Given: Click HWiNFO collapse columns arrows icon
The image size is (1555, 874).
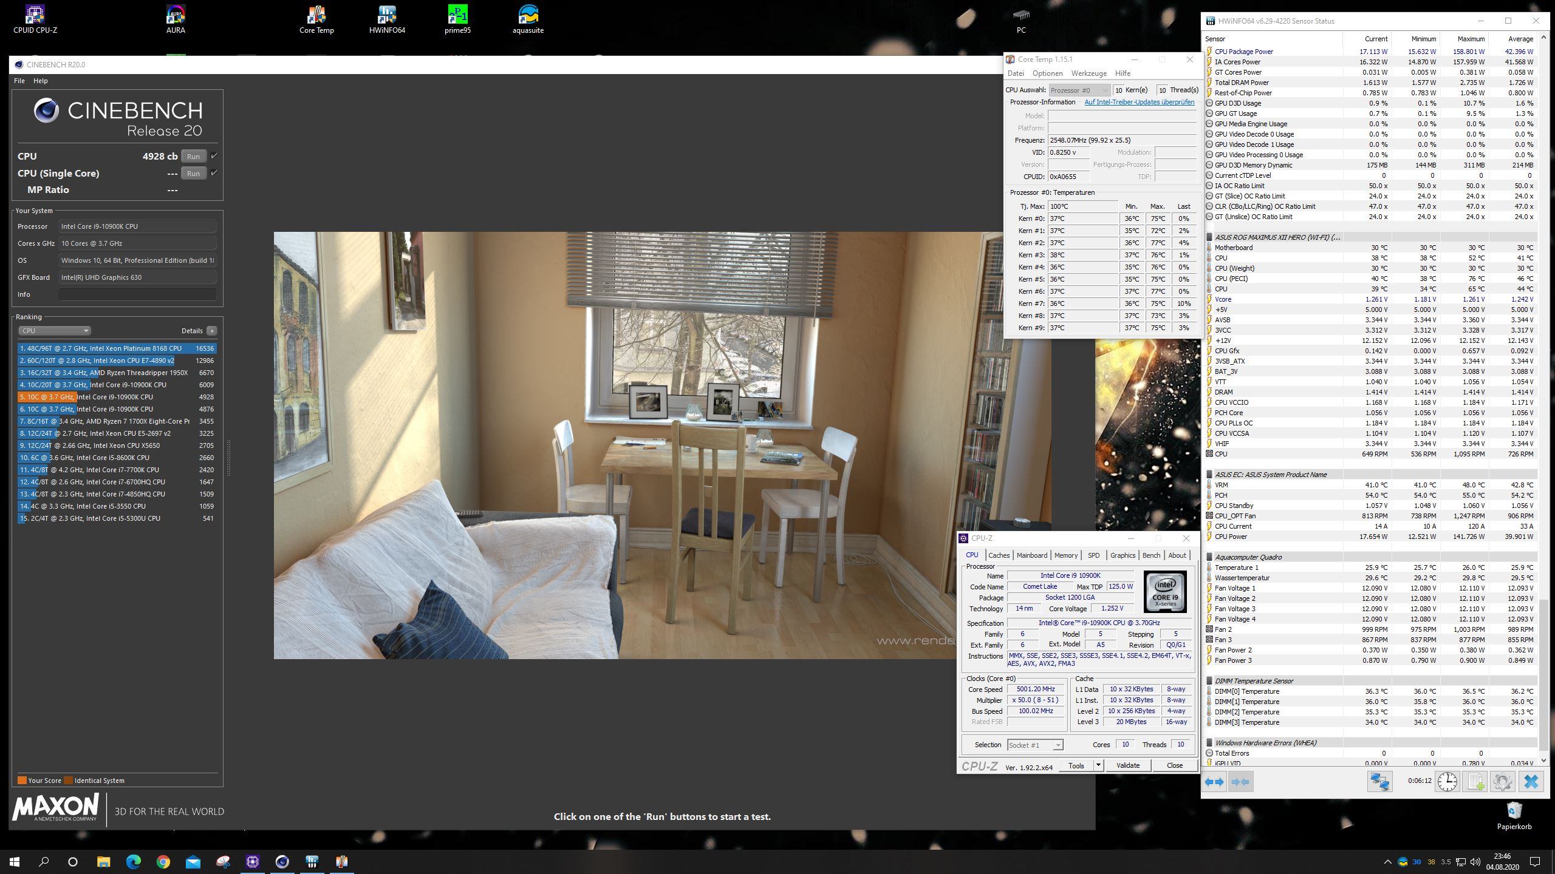Looking at the screenshot, I should [1240, 782].
